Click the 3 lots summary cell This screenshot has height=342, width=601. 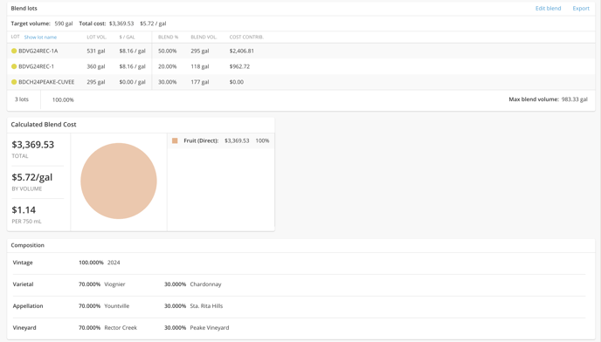click(x=22, y=99)
